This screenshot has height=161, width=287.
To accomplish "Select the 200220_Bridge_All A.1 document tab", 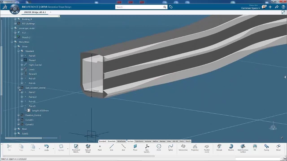I will (35, 12).
